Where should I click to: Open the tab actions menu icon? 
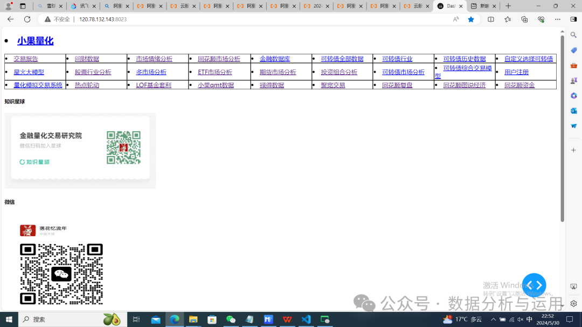coord(23,6)
